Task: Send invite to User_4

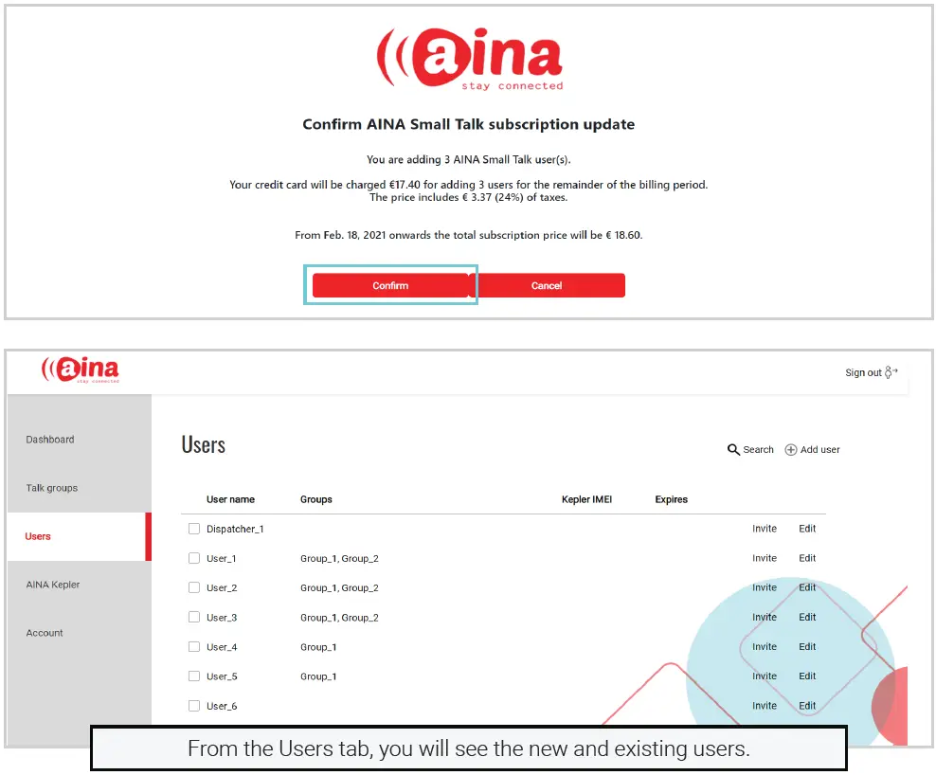Action: point(765,647)
